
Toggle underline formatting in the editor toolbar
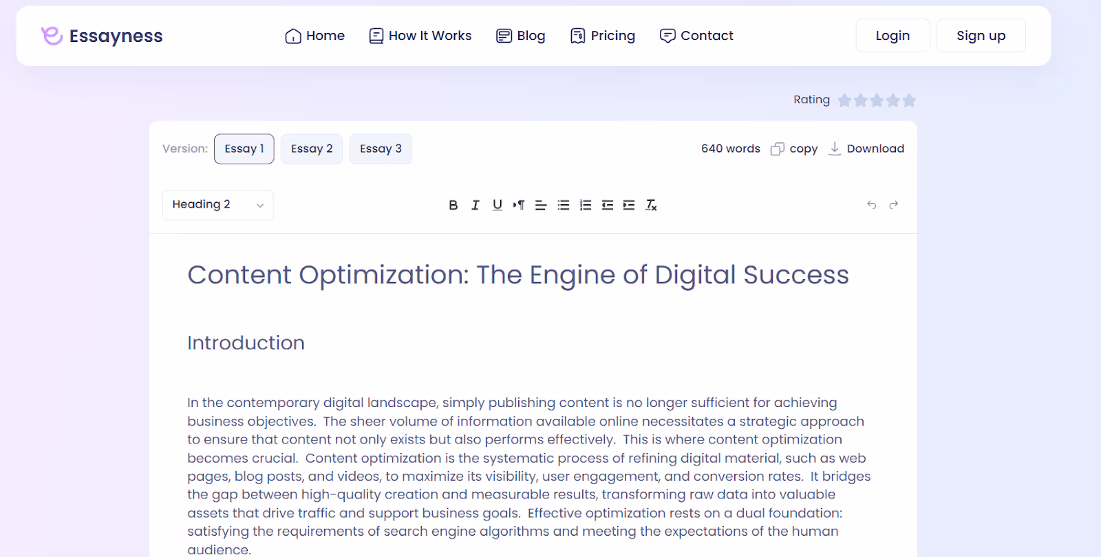(498, 205)
